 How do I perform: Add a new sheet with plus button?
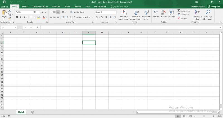click(33, 112)
